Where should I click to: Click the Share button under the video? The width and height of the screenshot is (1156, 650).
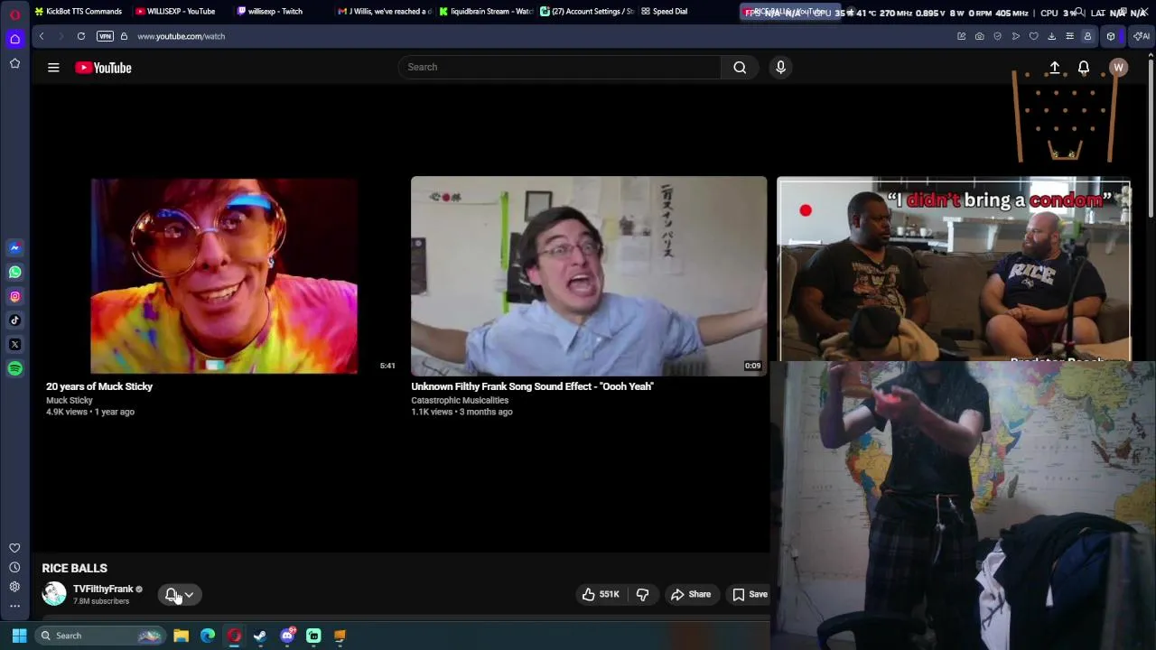[x=691, y=594]
